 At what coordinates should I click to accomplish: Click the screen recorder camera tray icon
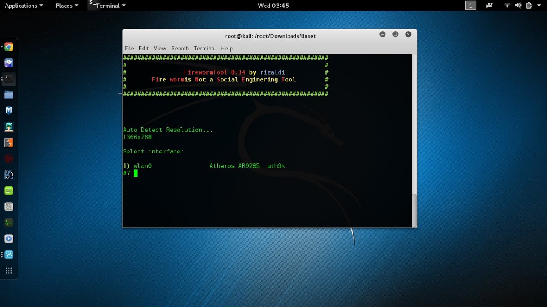coord(489,6)
